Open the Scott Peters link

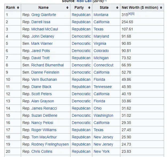(42, 94)
